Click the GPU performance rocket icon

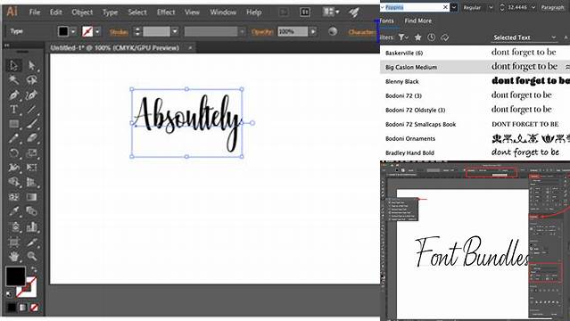tap(354, 12)
